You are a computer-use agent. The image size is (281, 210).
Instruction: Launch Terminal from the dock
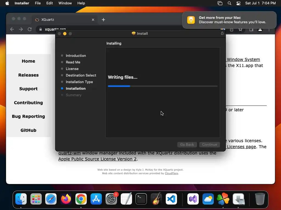click(x=141, y=199)
